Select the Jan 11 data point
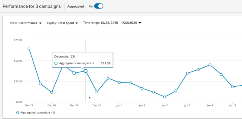This screenshot has width=242, height=119. point(232,87)
